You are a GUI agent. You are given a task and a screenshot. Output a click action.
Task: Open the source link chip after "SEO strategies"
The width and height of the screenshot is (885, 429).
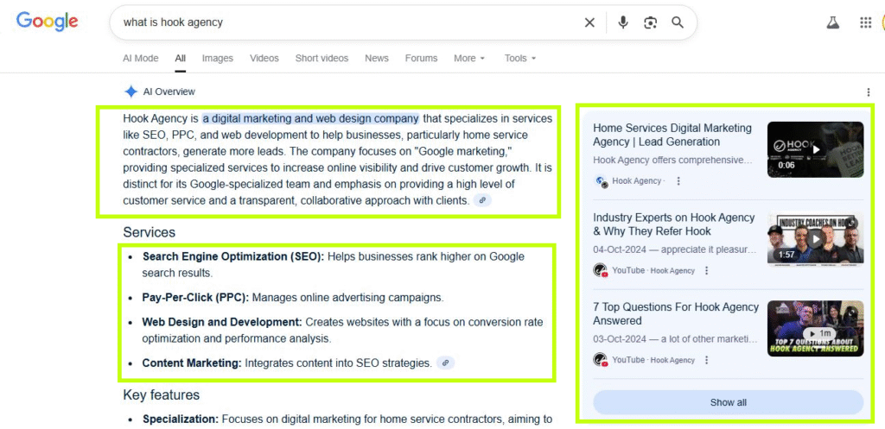(x=445, y=363)
